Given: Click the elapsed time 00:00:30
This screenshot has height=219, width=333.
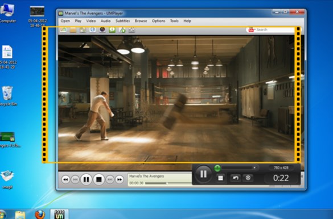Looking at the screenshot, I should [137, 183].
